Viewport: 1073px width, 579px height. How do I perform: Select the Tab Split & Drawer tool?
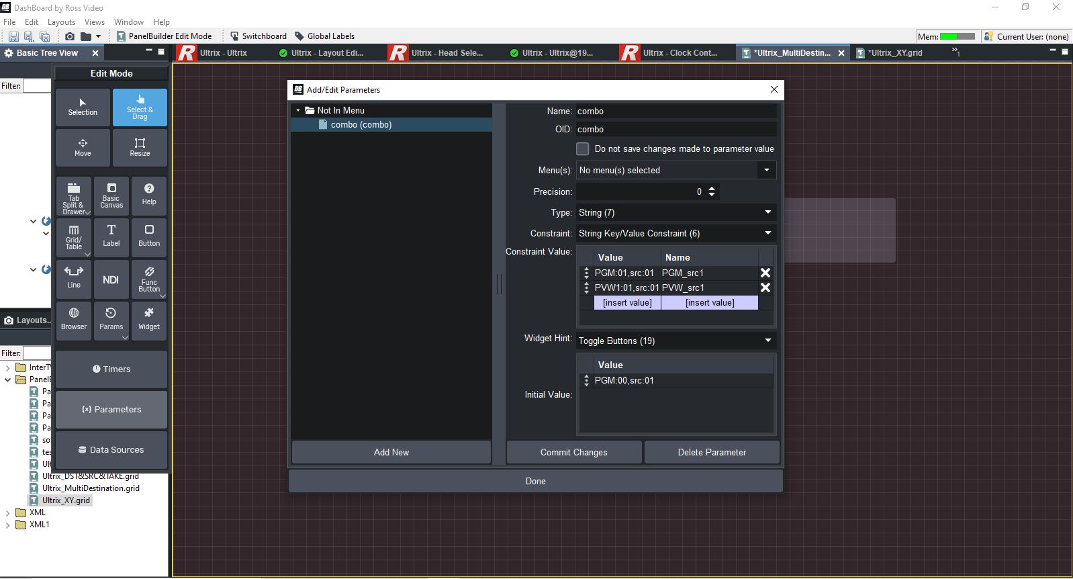click(x=74, y=197)
